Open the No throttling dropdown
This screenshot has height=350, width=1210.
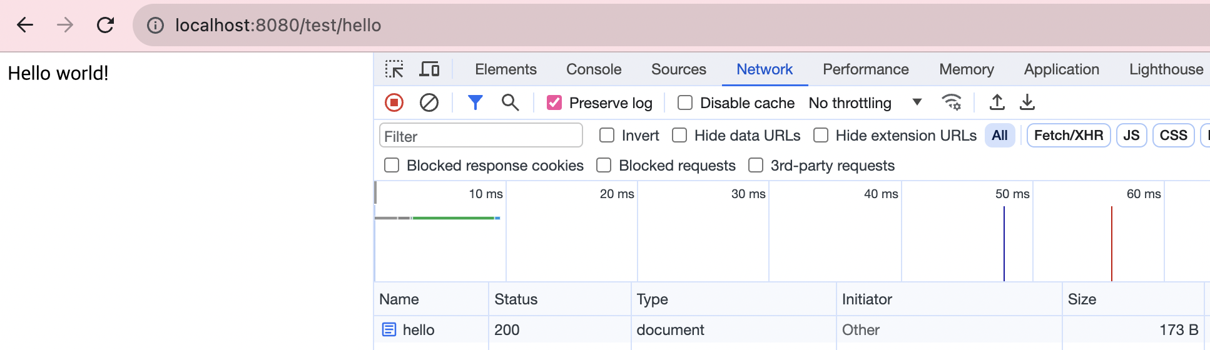coord(865,102)
